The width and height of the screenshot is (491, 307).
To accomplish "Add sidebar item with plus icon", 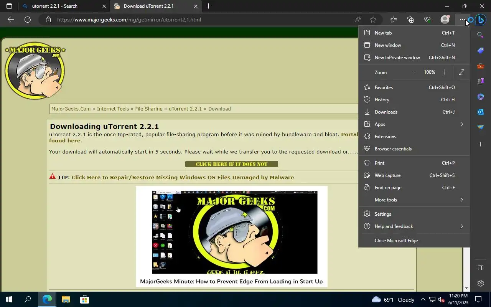I will click(x=480, y=144).
